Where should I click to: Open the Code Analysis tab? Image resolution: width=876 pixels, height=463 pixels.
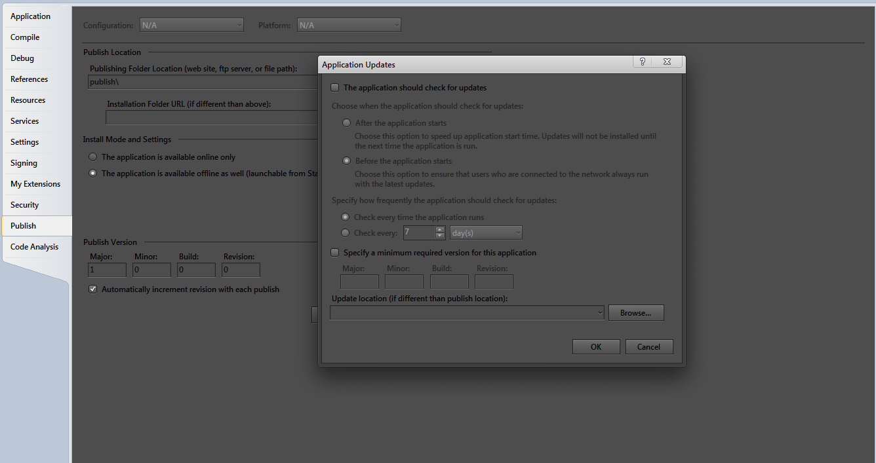(x=34, y=247)
